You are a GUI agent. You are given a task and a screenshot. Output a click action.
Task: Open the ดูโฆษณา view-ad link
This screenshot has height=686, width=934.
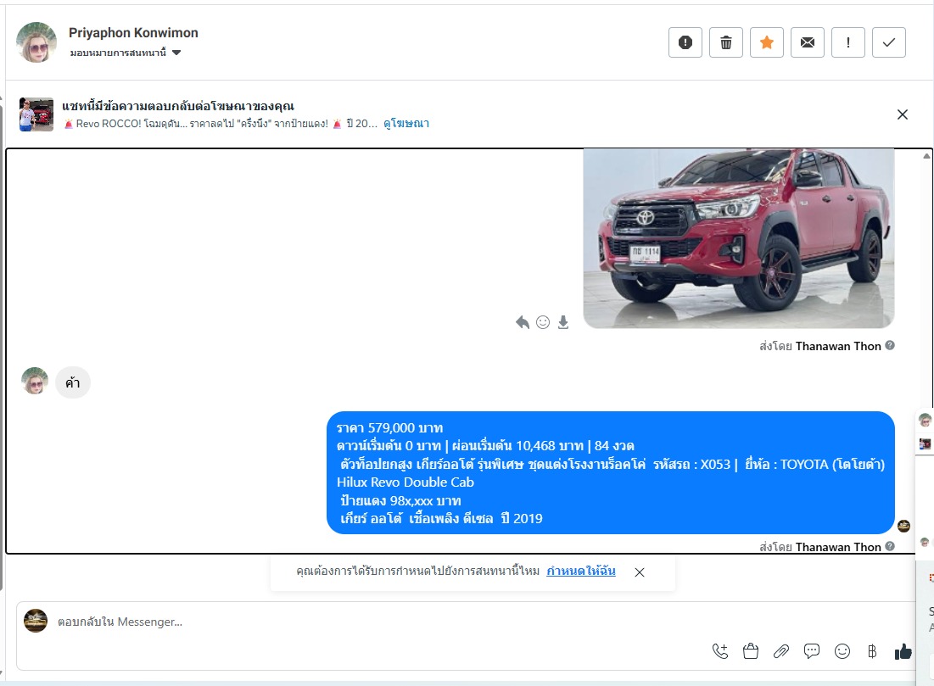(x=406, y=123)
